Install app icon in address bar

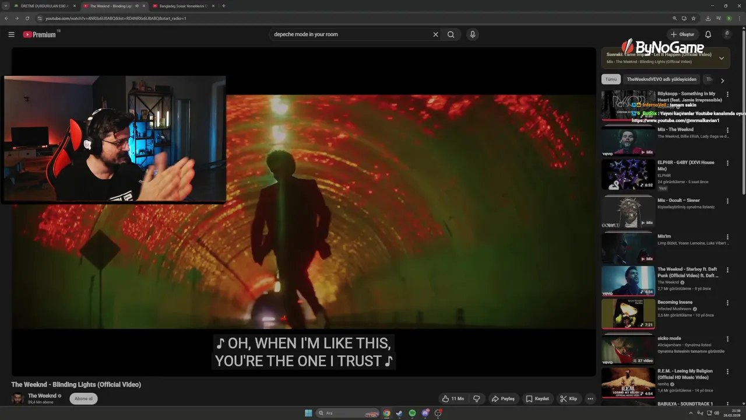[684, 18]
